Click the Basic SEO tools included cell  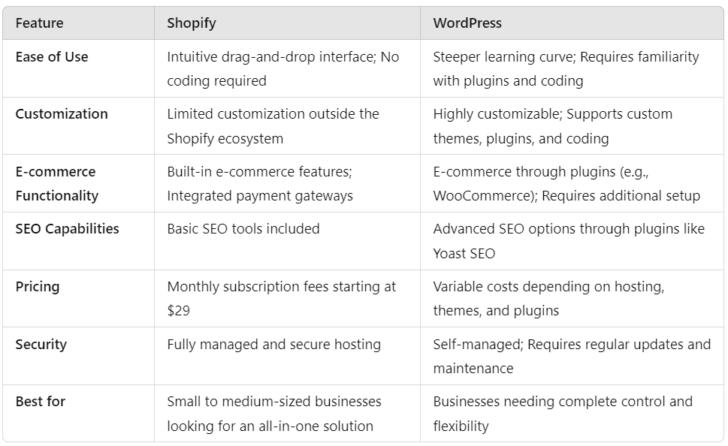[x=243, y=229]
